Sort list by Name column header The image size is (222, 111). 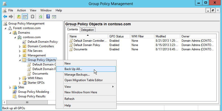(88, 36)
